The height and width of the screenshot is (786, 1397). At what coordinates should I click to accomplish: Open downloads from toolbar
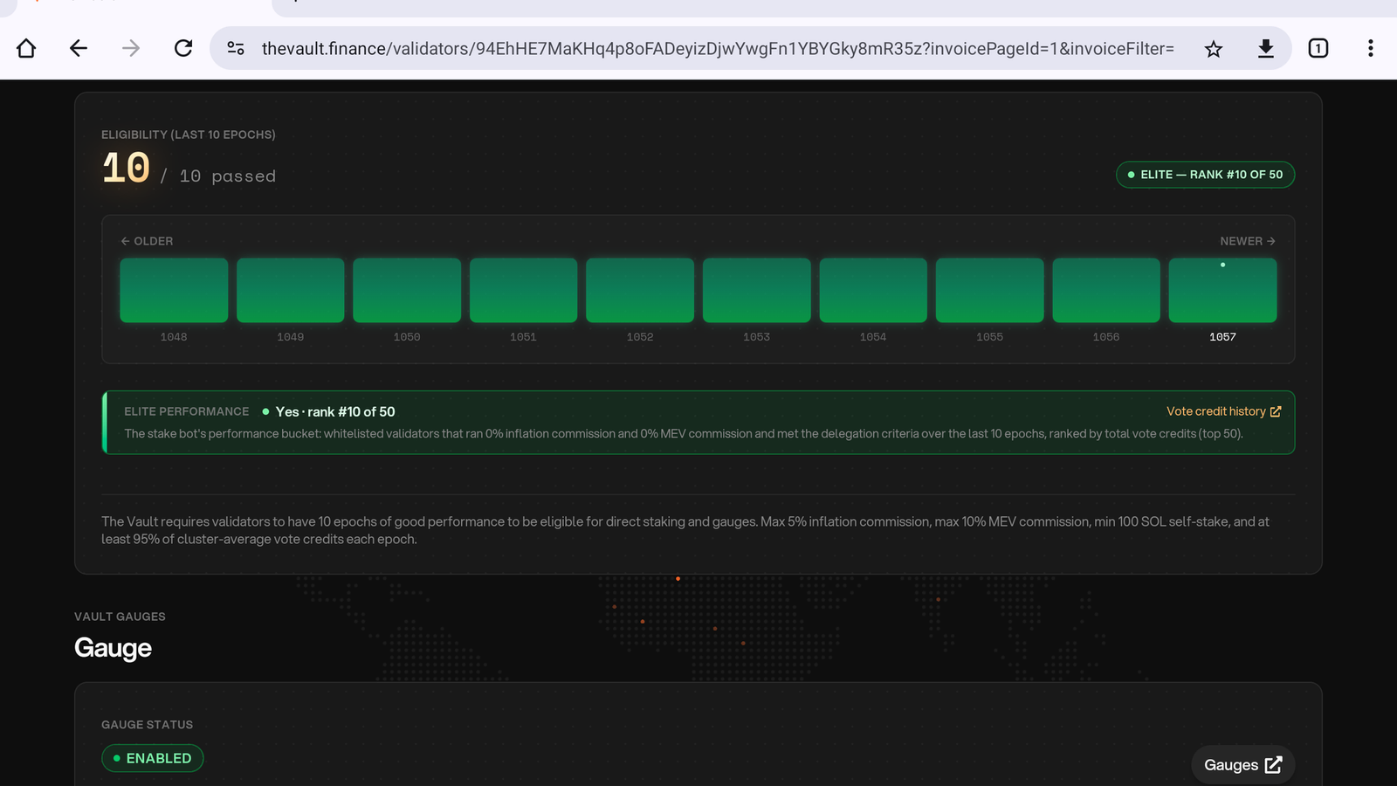1266,48
